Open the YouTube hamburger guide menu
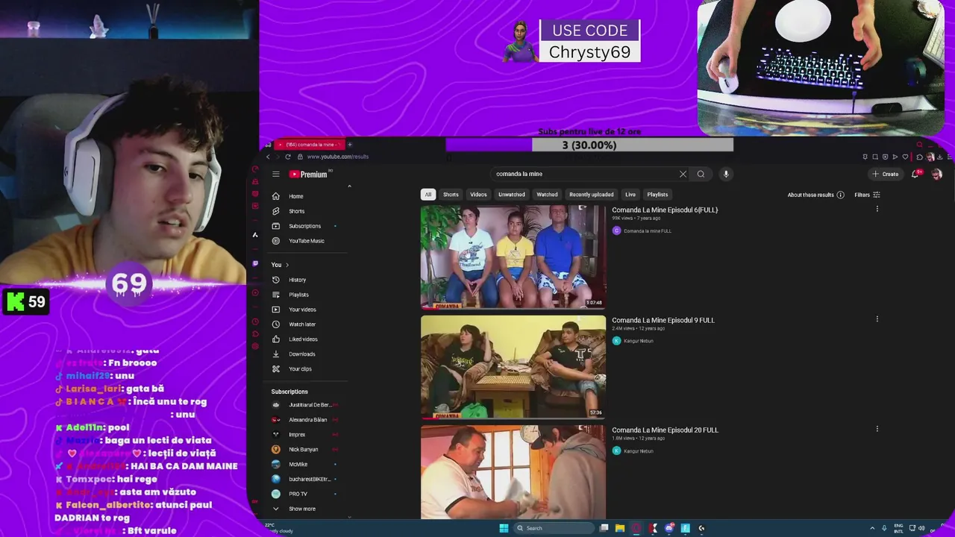Viewport: 955px width, 537px height. pyautogui.click(x=275, y=174)
